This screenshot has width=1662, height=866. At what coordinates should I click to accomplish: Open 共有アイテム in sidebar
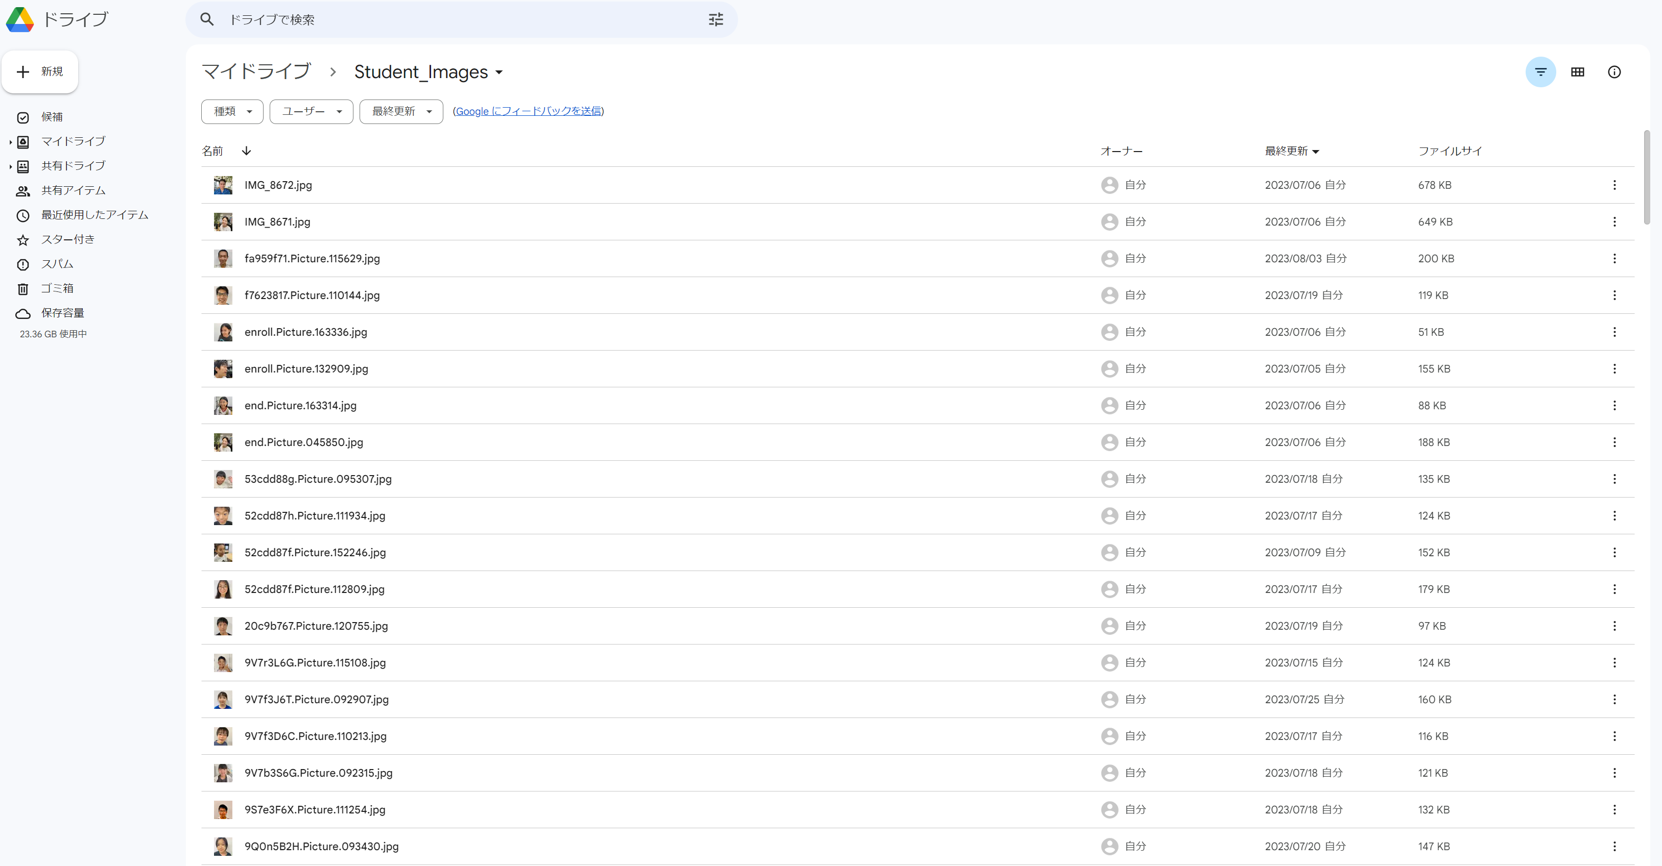pyautogui.click(x=73, y=190)
